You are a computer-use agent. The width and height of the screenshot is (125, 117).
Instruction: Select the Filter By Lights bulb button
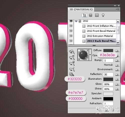tap(103, 15)
